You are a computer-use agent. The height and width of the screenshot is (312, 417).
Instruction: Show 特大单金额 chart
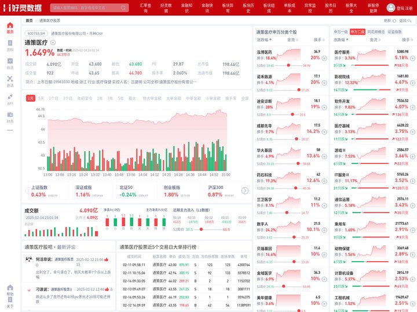[152, 98]
